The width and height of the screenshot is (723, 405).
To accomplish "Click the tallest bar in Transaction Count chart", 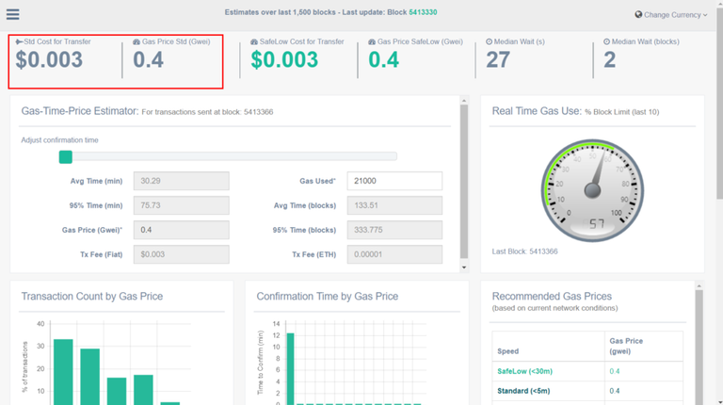I will pos(63,371).
